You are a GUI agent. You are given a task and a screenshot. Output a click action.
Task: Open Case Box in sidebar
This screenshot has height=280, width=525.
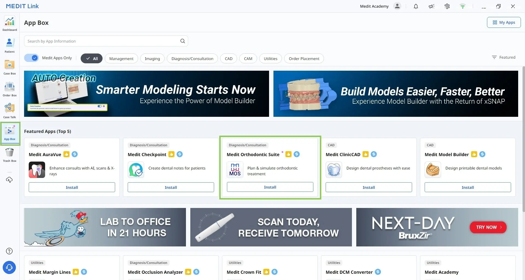tap(10, 67)
